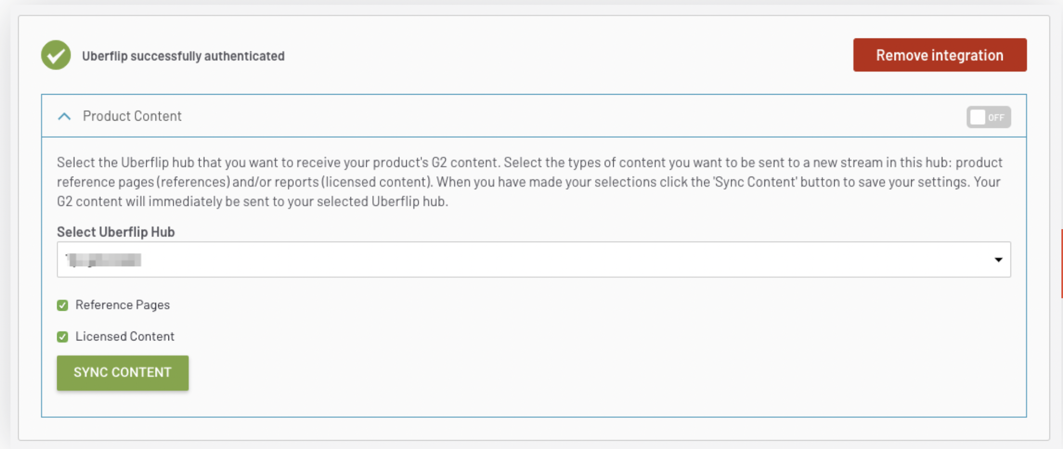The height and width of the screenshot is (449, 1063).
Task: Collapse the Product Content section chevron
Action: tap(64, 116)
